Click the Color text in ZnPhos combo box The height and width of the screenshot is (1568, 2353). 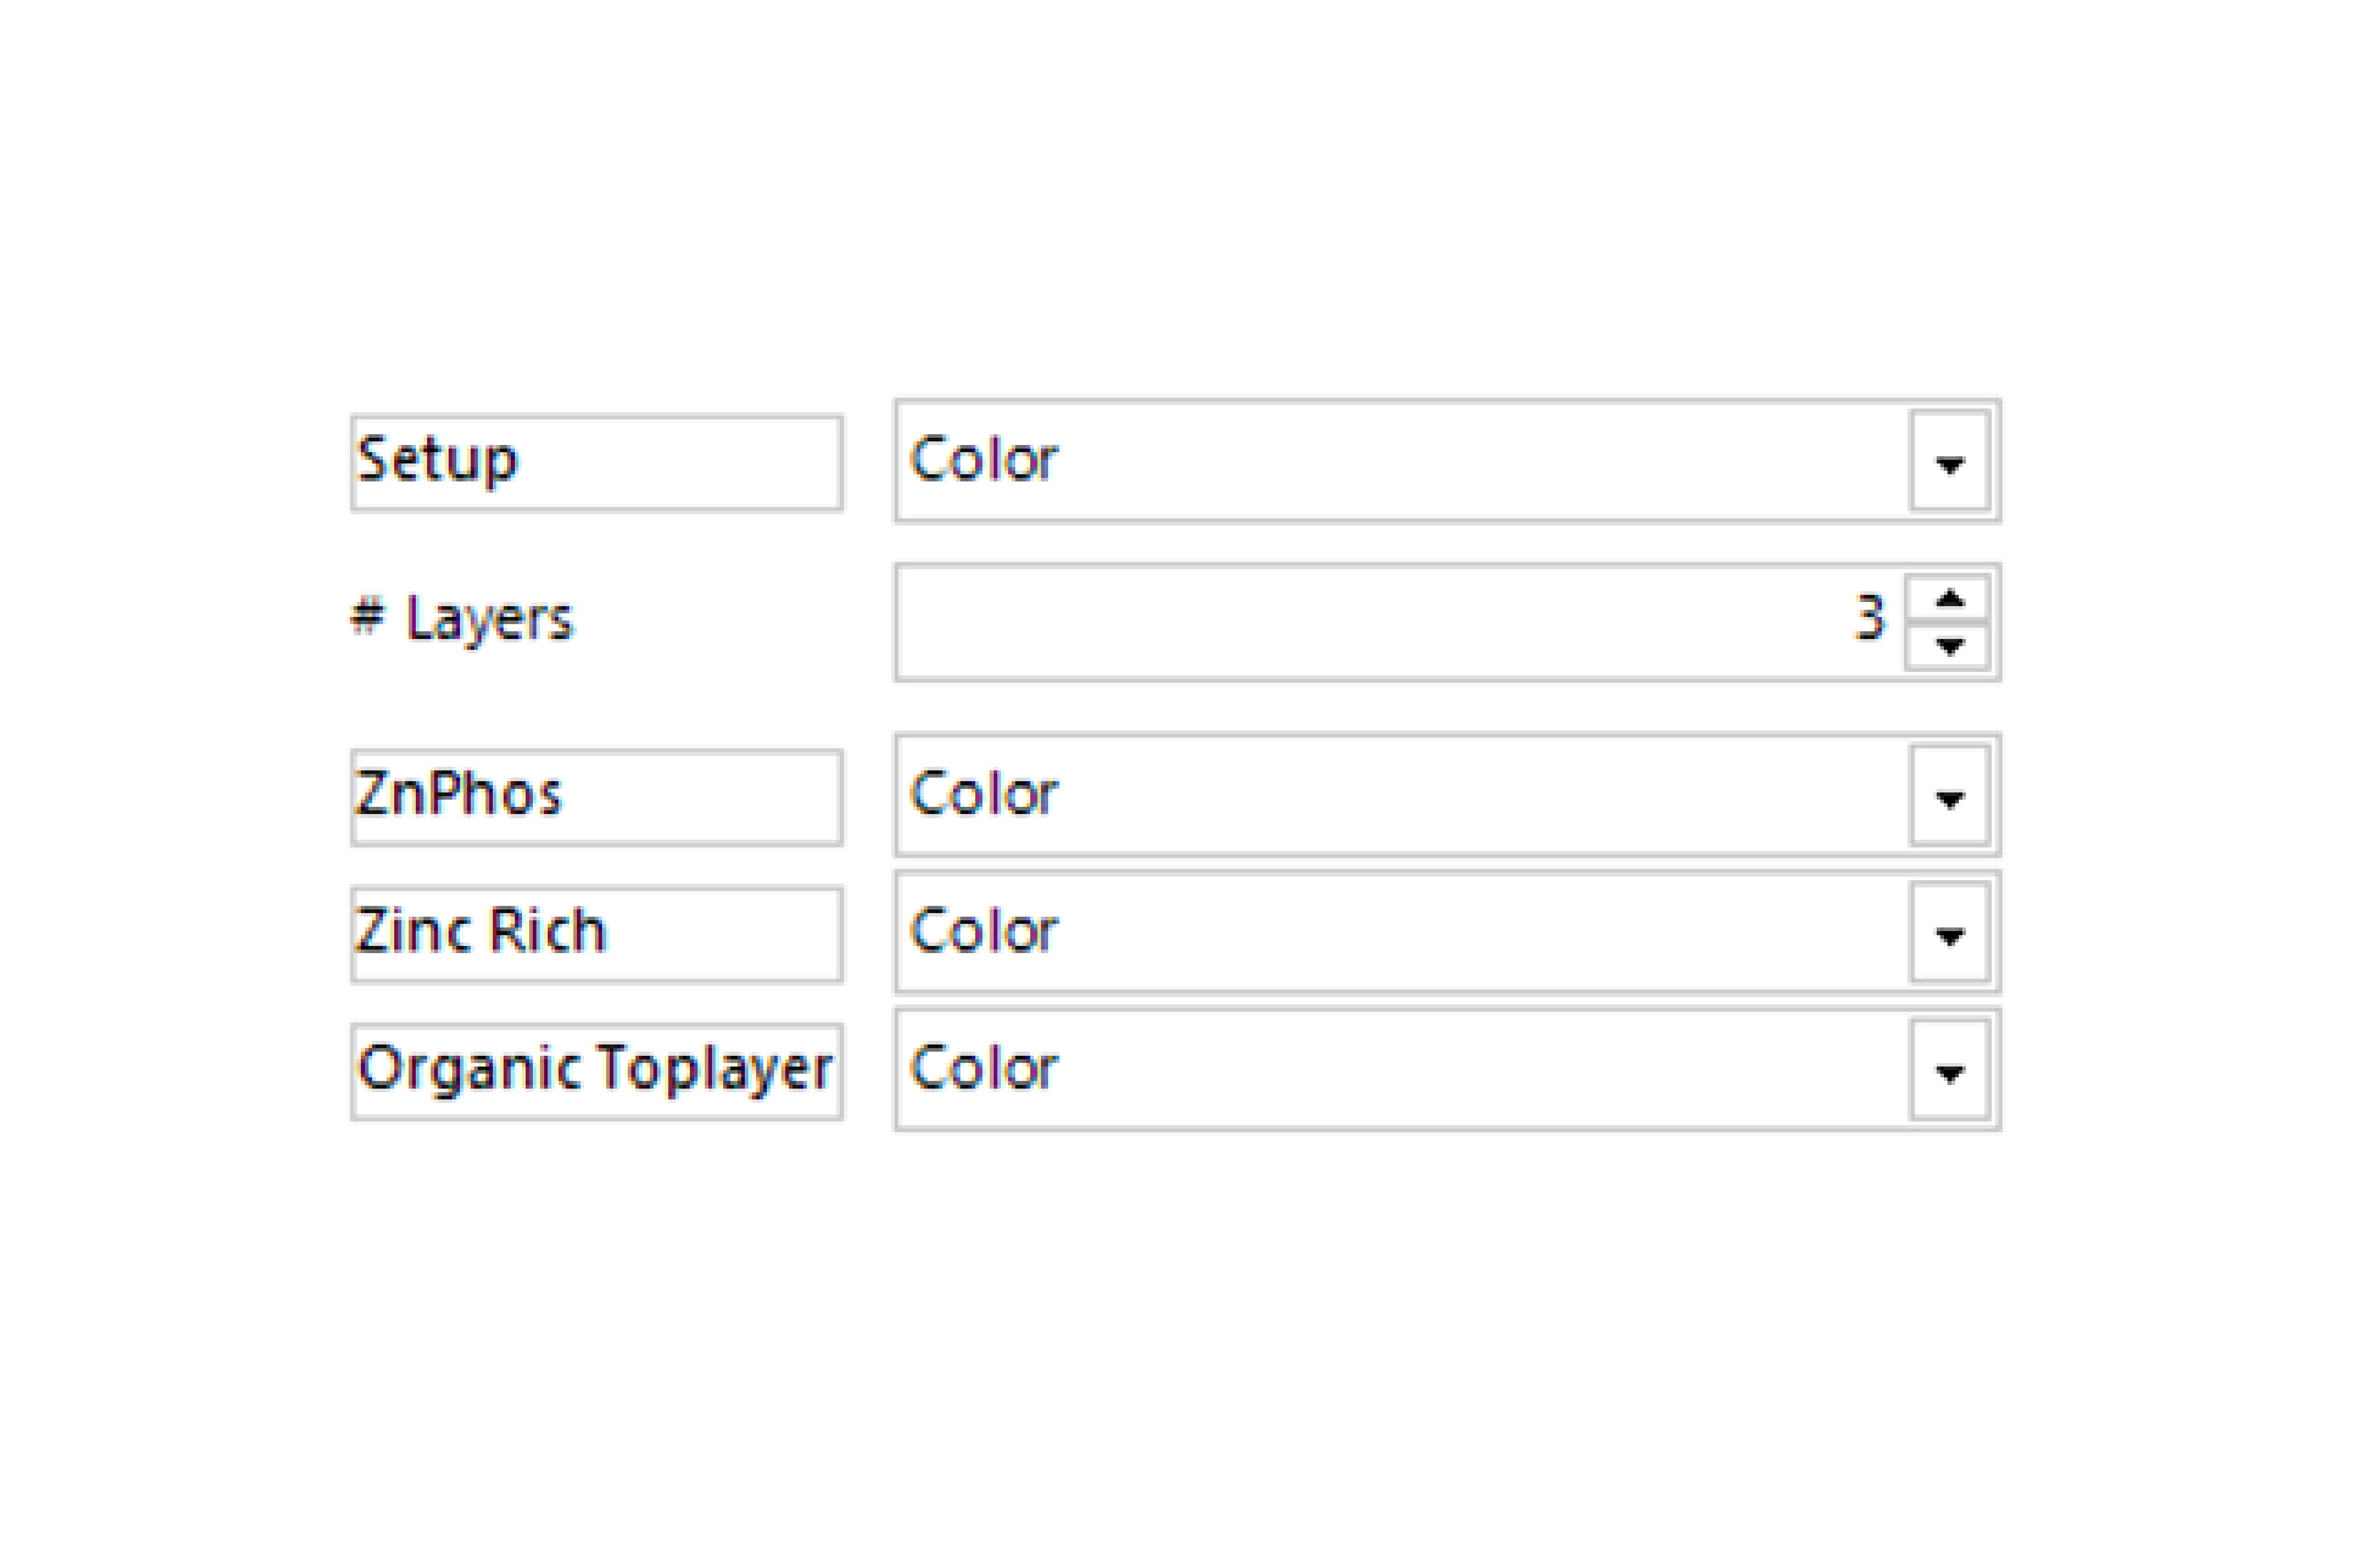point(982,795)
